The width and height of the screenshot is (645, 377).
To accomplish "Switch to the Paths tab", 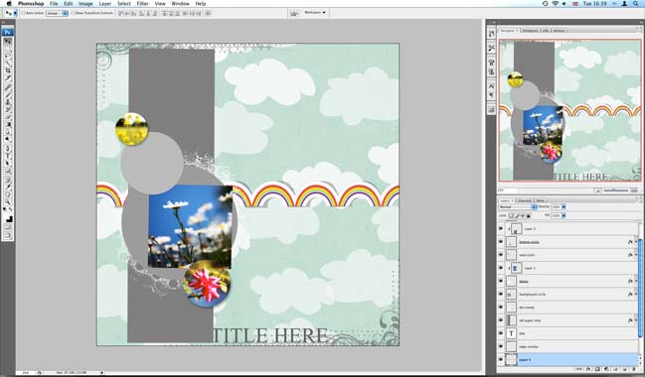I will point(540,200).
